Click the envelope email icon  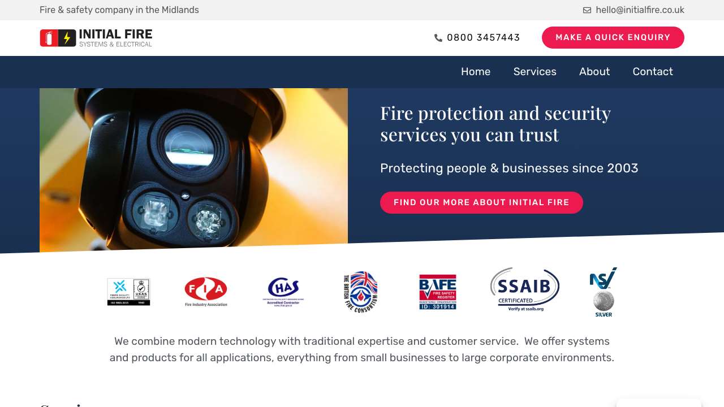click(587, 10)
